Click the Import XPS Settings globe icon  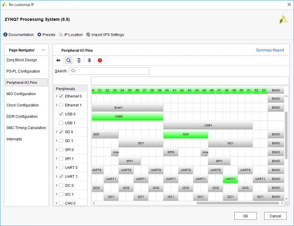point(88,34)
